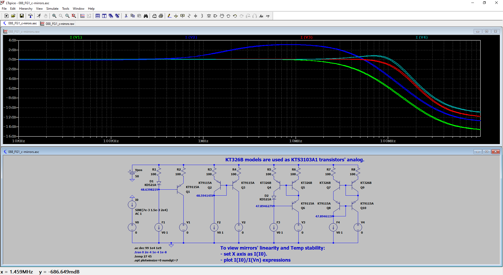Switch to the 088_FG1_c-mirrors.raw tab

coord(57,24)
